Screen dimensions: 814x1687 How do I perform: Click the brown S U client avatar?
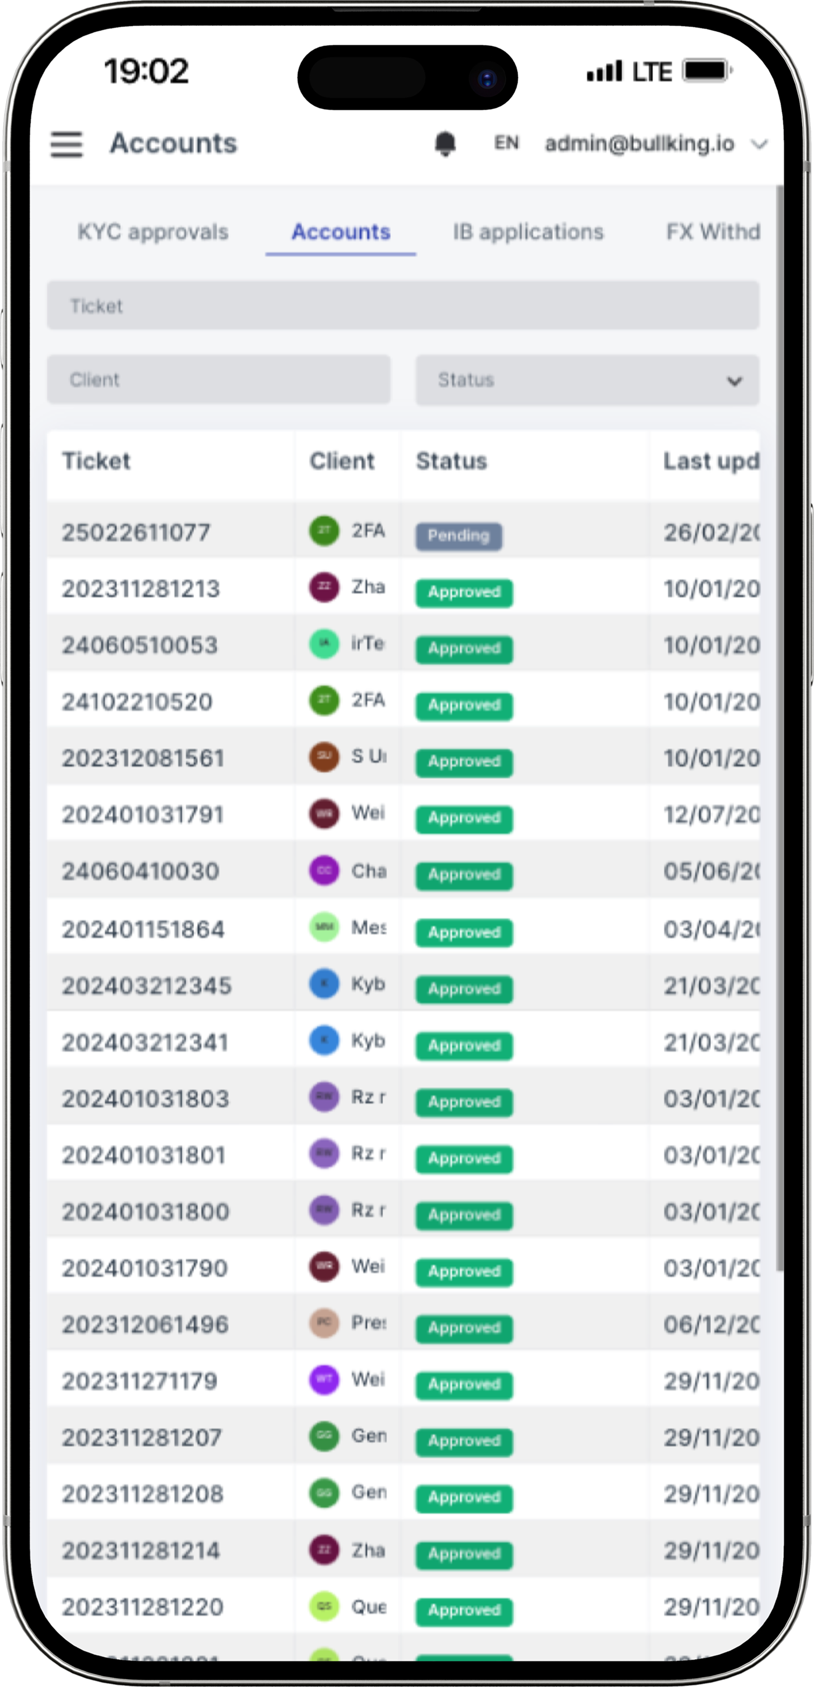[x=324, y=756]
